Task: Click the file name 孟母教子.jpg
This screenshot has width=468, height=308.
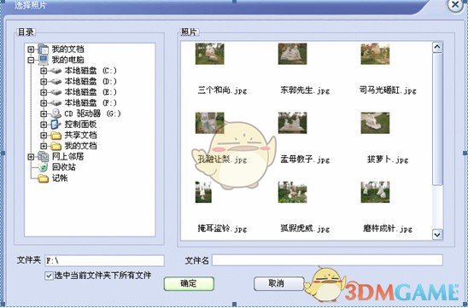Action: click(x=305, y=160)
